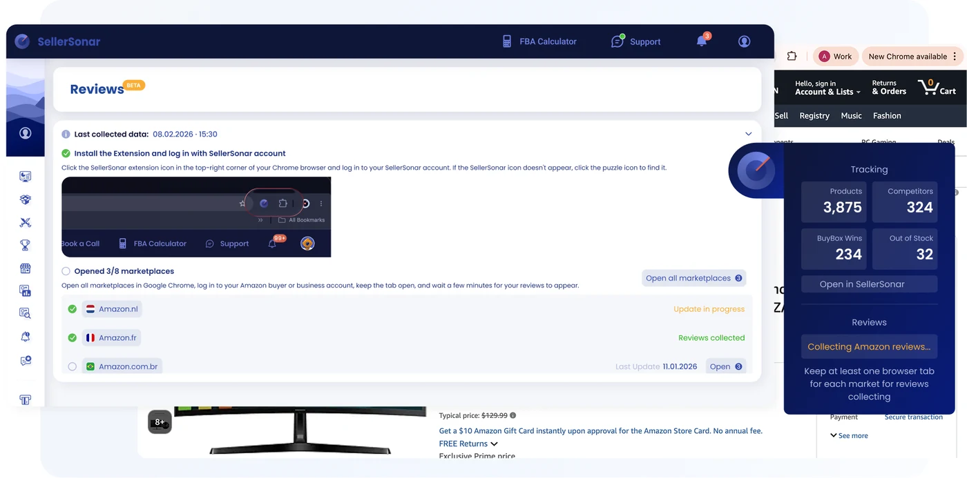
Task: Click Open all marketplaces button
Action: click(x=693, y=278)
